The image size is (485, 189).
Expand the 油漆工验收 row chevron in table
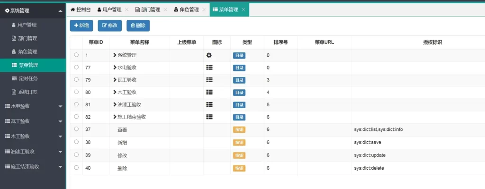[115, 105]
